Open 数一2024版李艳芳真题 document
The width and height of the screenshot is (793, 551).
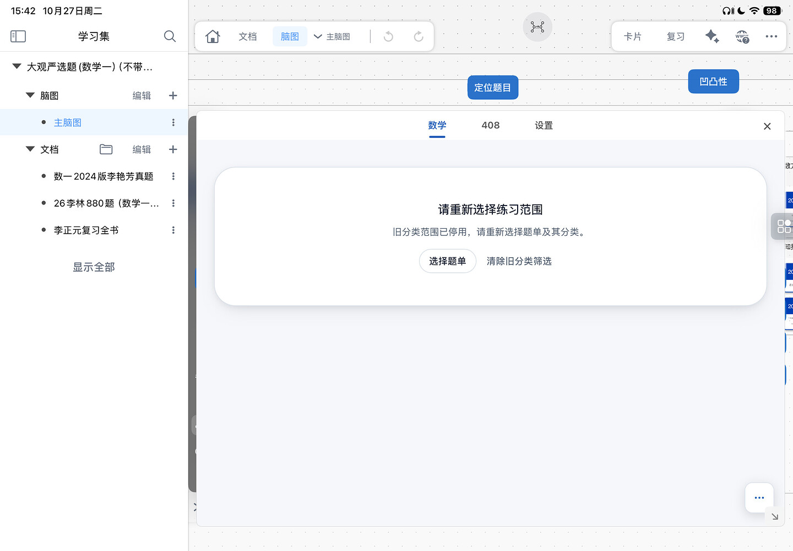[x=104, y=176]
